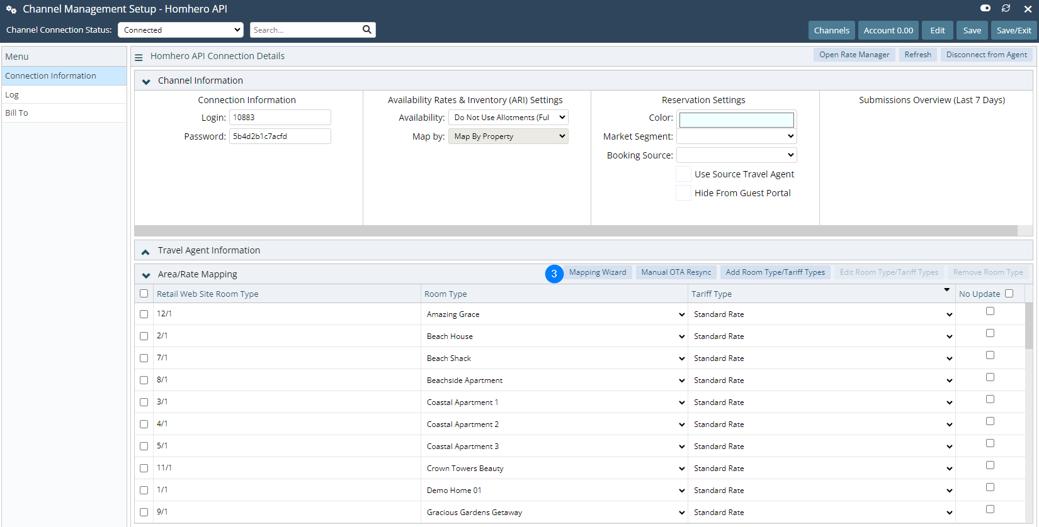Viewport: 1039px width, 527px height.
Task: Select the checkbox for row 12/1
Action: [144, 314]
